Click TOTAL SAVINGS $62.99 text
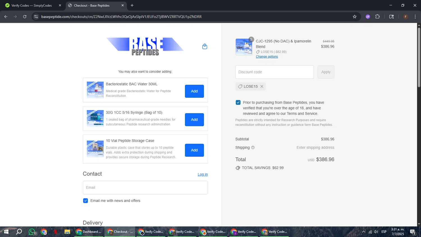 [x=263, y=168]
